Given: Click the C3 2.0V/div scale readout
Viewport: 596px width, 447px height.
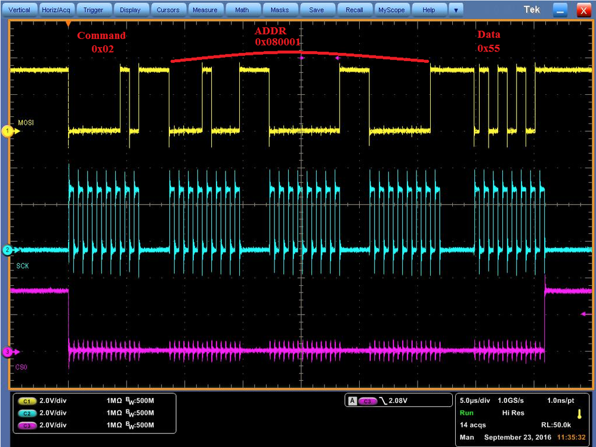Looking at the screenshot, I should coord(53,425).
